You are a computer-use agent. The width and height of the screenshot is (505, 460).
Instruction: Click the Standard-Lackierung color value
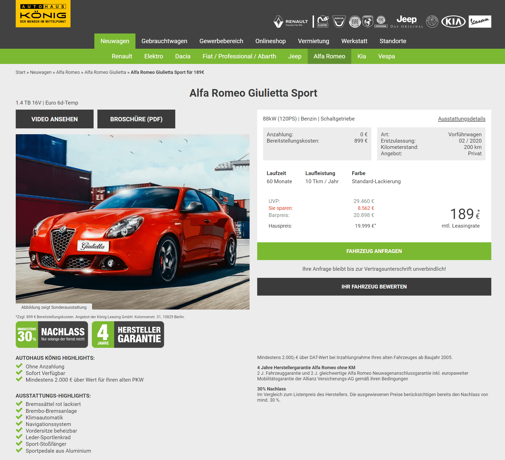pos(376,181)
